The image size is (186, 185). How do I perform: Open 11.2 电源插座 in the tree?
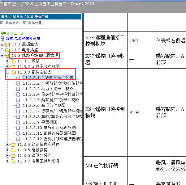coord(25,50)
